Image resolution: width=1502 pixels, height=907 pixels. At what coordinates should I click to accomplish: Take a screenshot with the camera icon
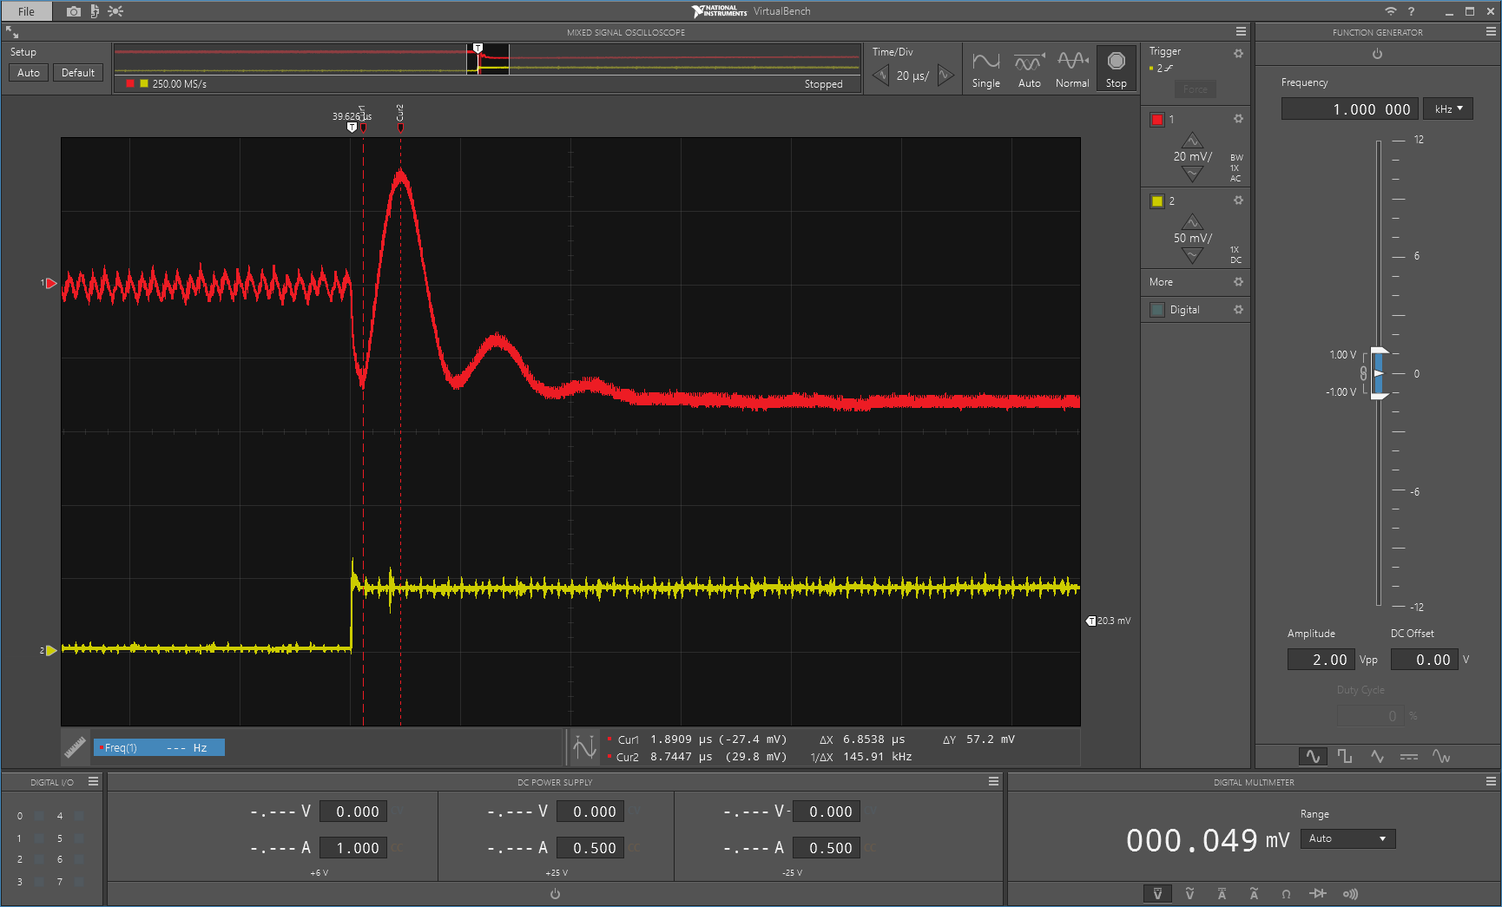[74, 11]
